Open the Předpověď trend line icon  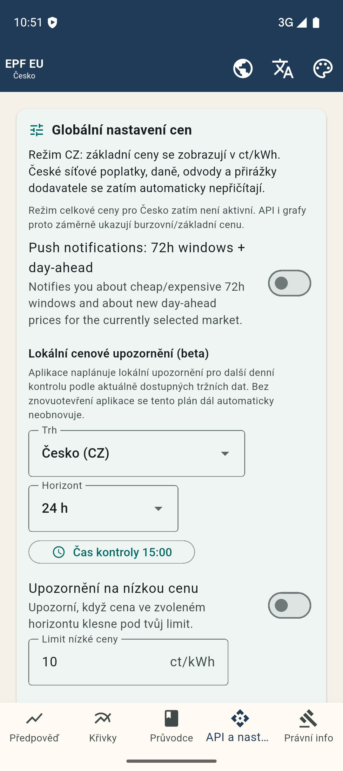34,718
